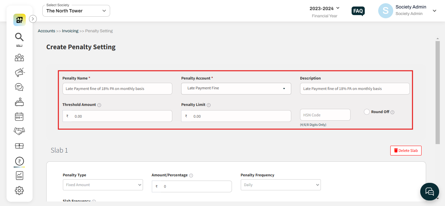The height and width of the screenshot is (206, 445).
Task: Open the discussions chat icon
Action: 19,87
